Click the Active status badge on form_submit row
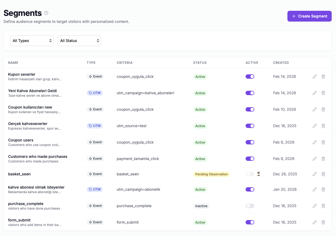The image size is (336, 236). [200, 222]
